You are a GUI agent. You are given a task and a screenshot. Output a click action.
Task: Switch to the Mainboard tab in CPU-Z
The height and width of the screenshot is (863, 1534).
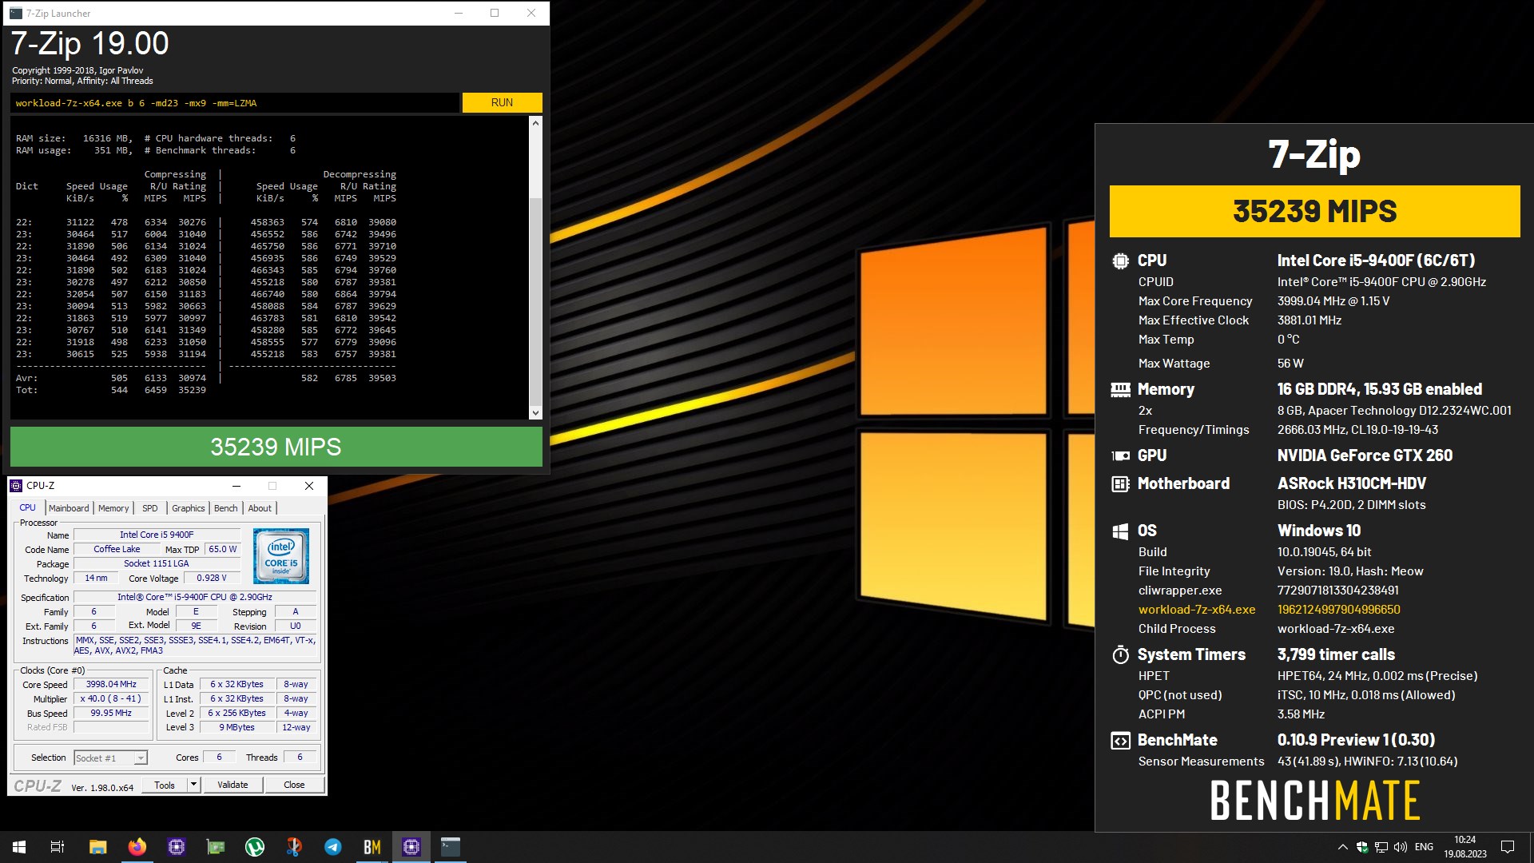pyautogui.click(x=69, y=508)
